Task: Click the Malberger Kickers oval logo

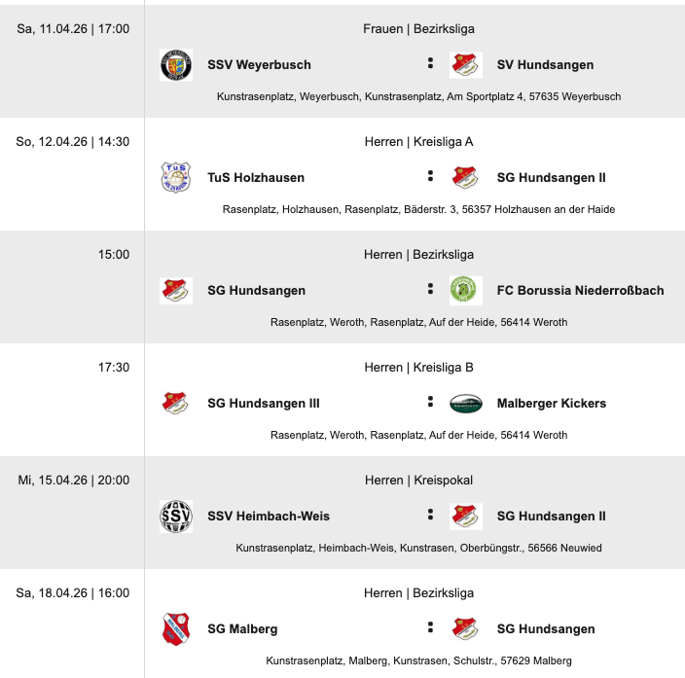Action: coord(466,404)
